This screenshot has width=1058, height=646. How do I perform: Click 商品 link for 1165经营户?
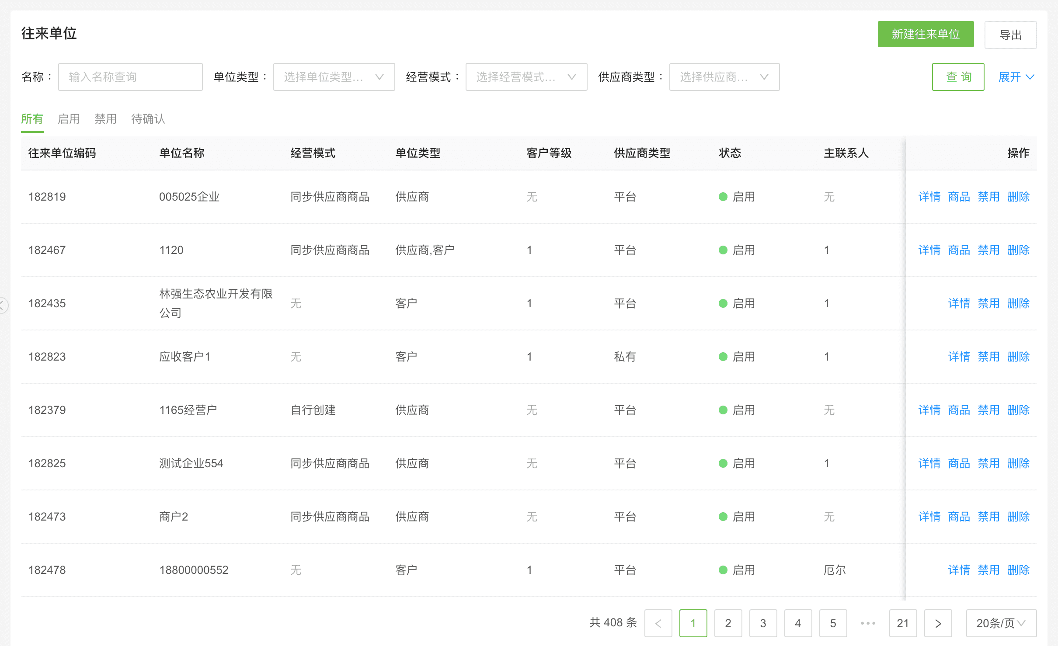tap(959, 410)
